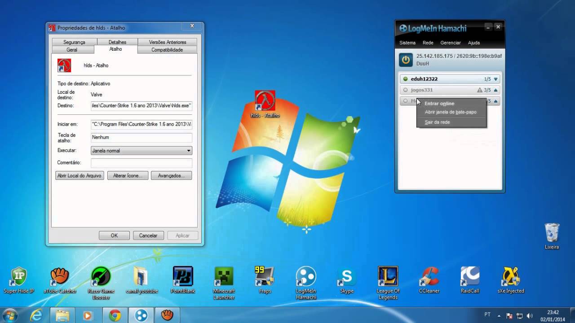575x323 pixels.
Task: Open the Windows Start menu
Action: pos(10,315)
